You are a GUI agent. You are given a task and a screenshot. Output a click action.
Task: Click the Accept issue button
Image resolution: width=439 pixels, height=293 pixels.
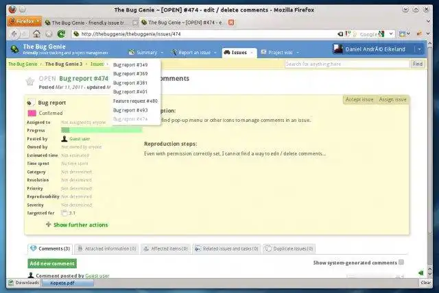pos(359,99)
